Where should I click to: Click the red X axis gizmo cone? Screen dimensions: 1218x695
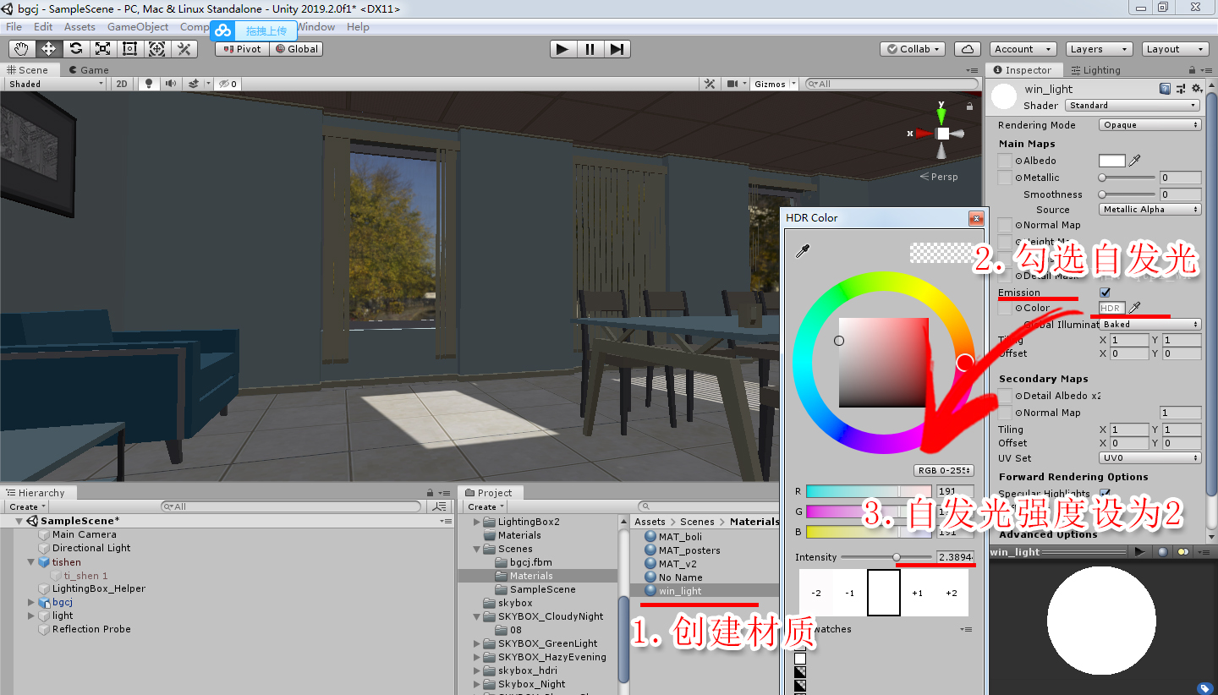coord(923,134)
